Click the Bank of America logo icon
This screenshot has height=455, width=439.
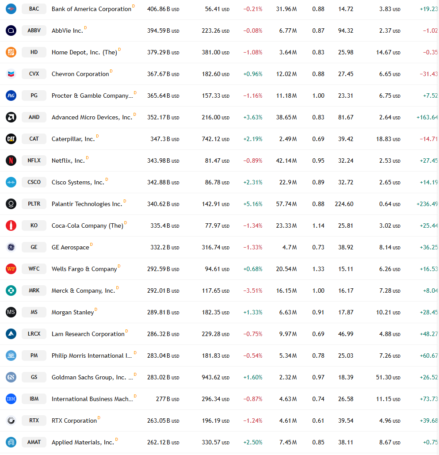[x=11, y=9]
